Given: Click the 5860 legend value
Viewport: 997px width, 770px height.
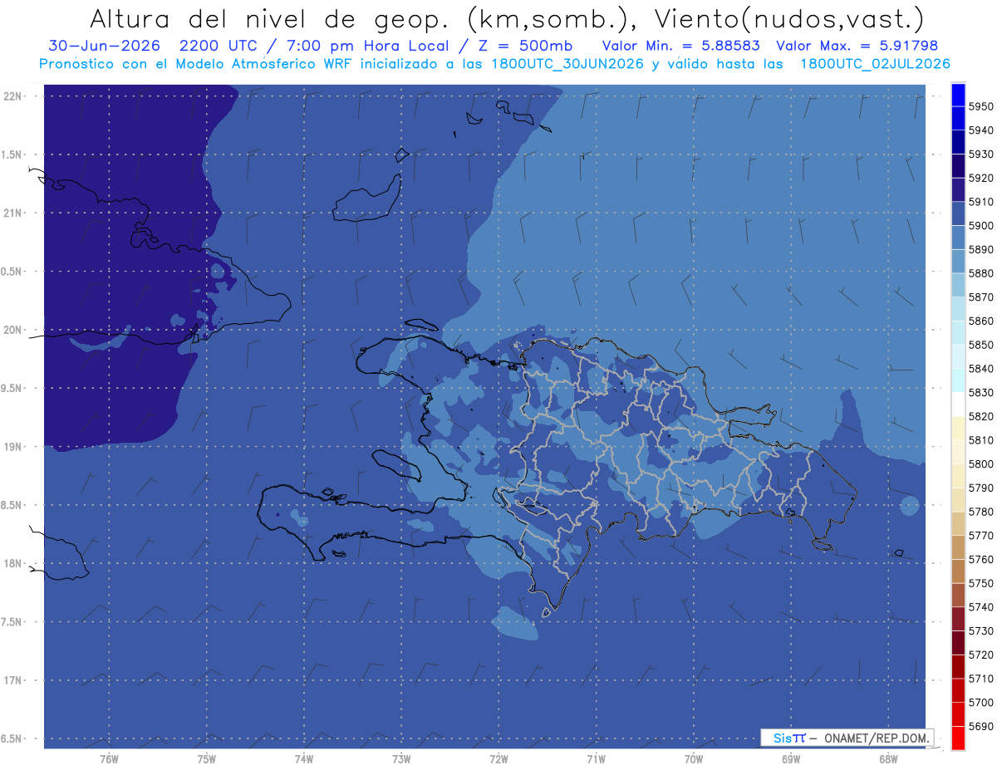Looking at the screenshot, I should (980, 321).
